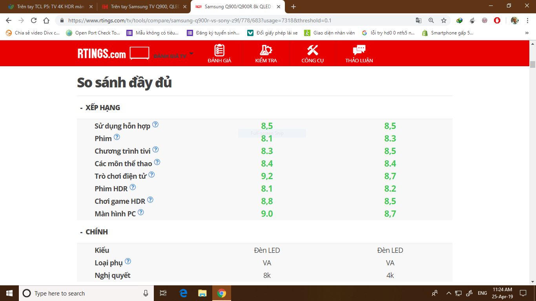Open lỗi try hd0 0 ntfs5 bookmark
Viewport: 536px width, 301px height.
pos(388,33)
